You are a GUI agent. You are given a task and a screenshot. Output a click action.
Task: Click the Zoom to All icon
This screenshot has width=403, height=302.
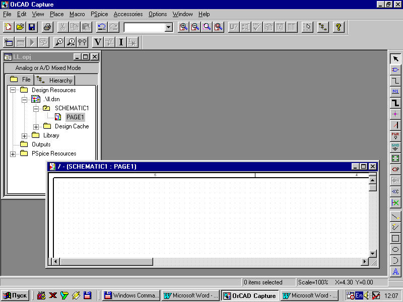[x=218, y=27]
